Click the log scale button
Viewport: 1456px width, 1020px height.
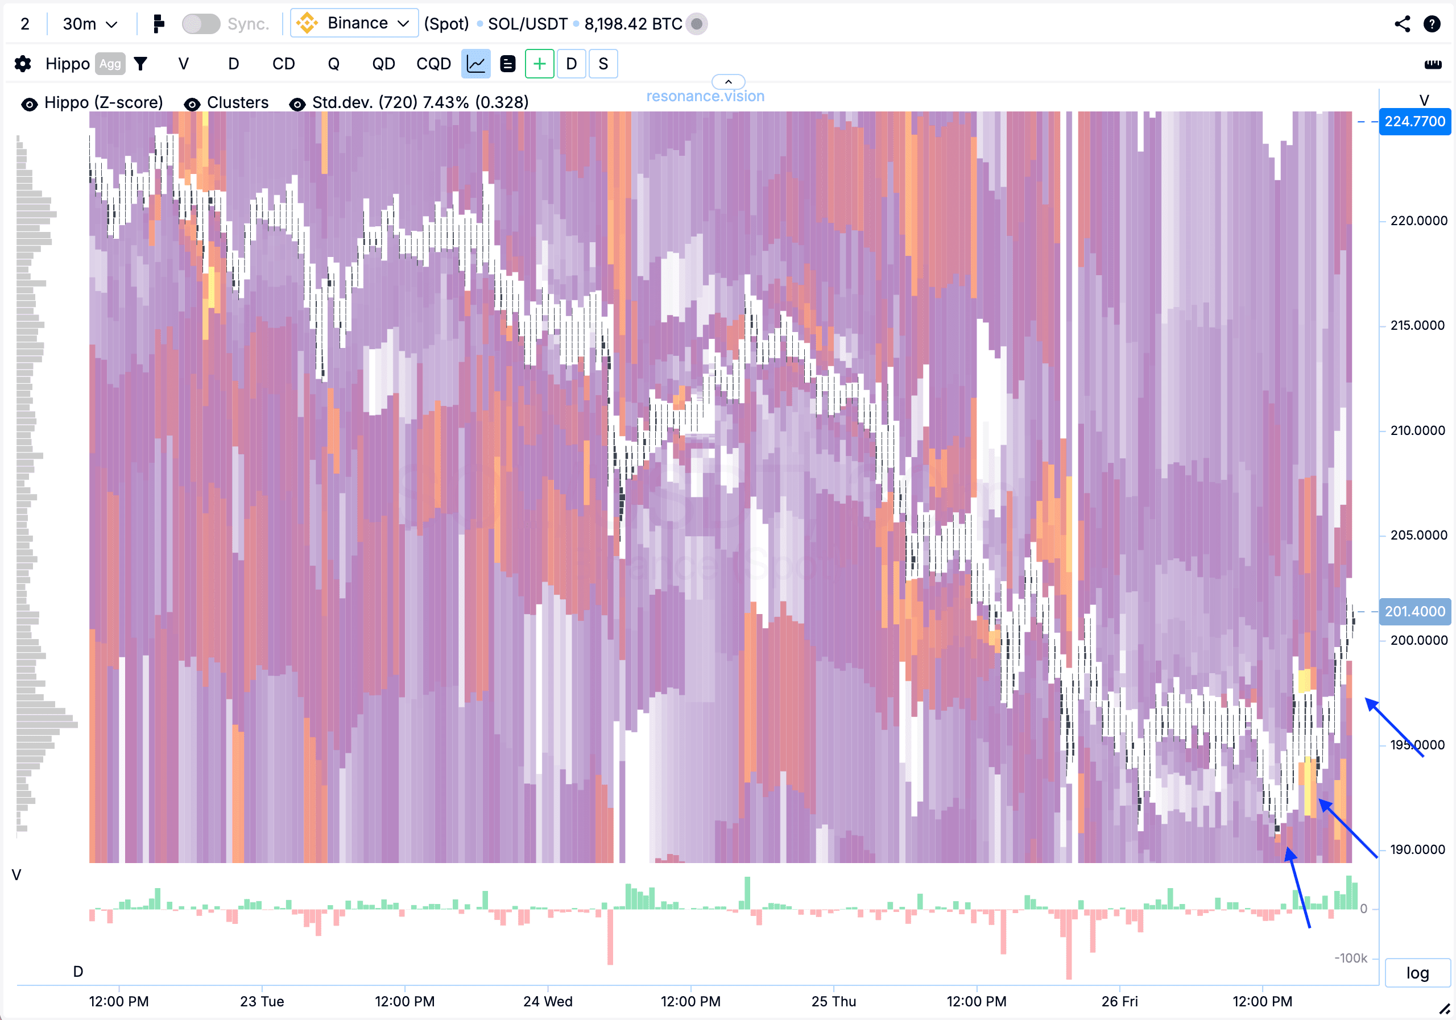click(x=1417, y=972)
